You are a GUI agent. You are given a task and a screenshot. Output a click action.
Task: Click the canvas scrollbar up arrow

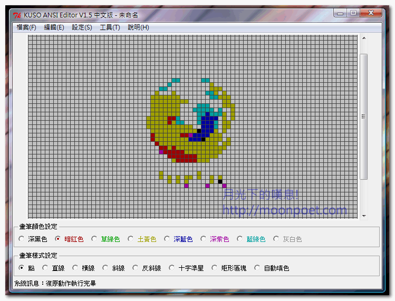click(x=363, y=38)
